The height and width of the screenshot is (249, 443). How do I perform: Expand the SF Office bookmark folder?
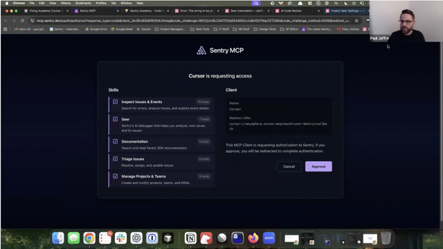pos(289,29)
